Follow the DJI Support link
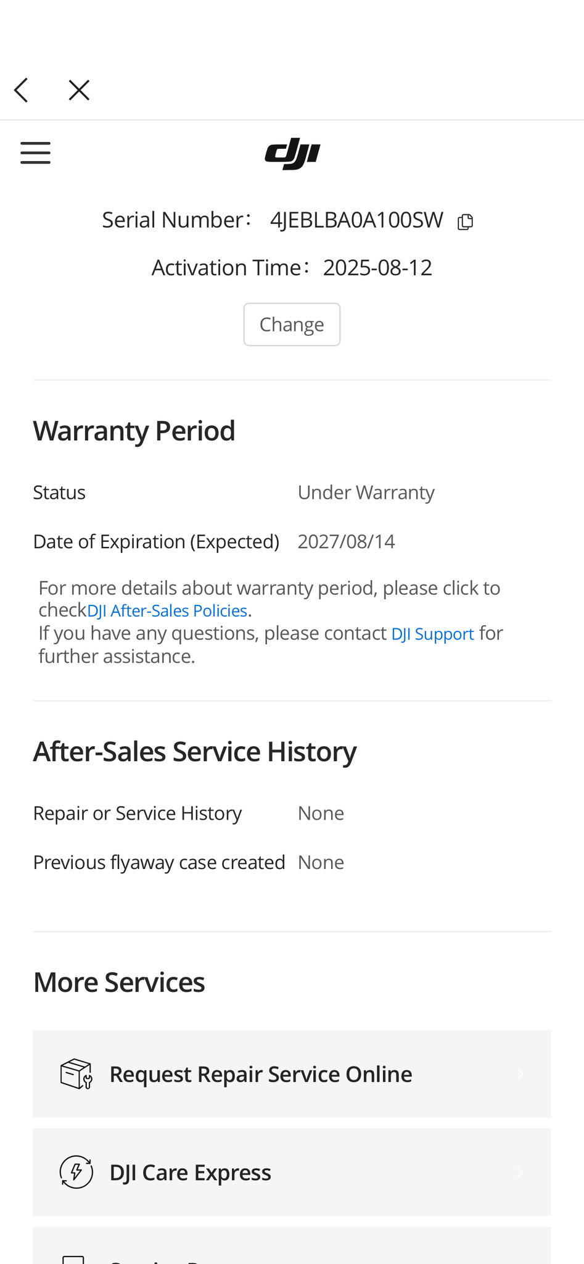 click(x=432, y=634)
